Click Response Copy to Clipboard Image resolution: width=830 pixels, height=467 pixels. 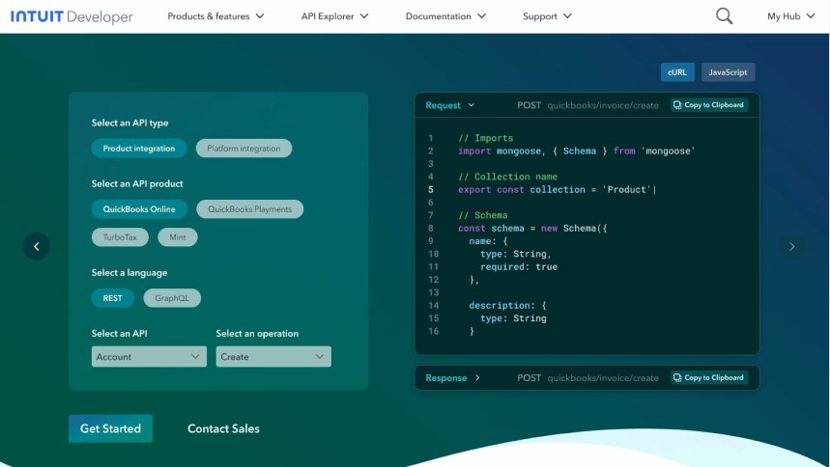(709, 377)
